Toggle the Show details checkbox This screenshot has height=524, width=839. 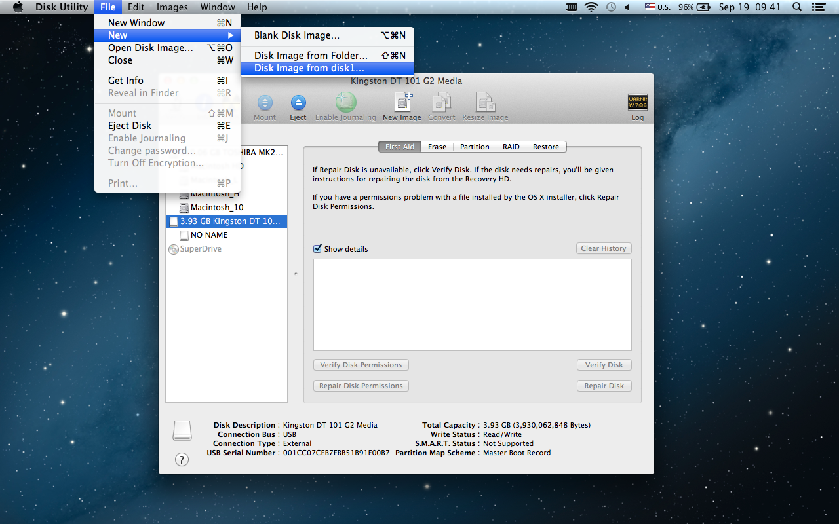pos(318,249)
